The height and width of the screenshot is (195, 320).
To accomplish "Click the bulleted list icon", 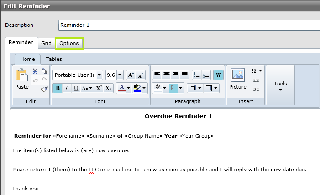I will point(196,75).
